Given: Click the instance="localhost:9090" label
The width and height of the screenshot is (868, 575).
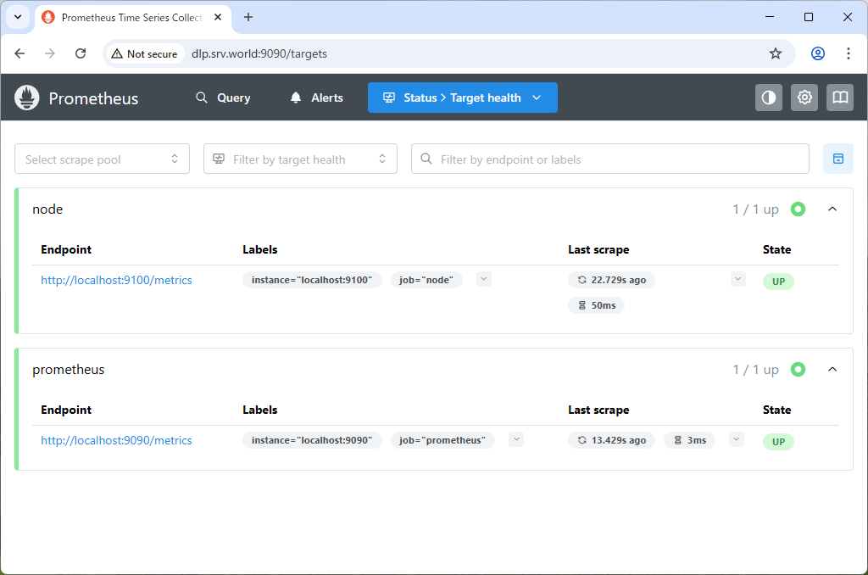Looking at the screenshot, I should pos(312,440).
